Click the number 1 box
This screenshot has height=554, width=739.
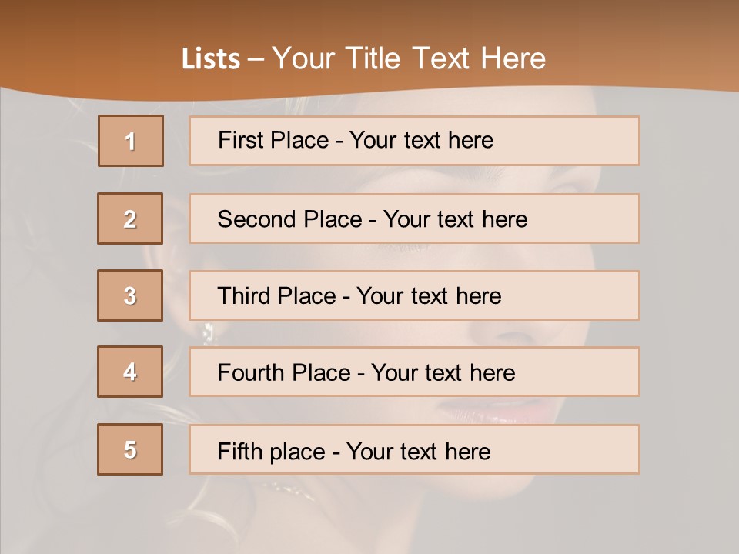coord(131,141)
